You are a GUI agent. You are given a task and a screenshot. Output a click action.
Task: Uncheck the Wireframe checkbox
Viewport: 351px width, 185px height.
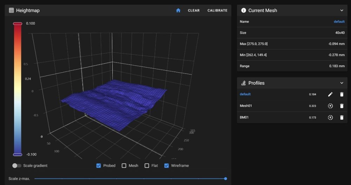(x=166, y=165)
